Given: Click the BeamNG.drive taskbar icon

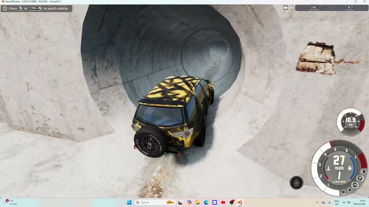Looking at the screenshot, I should [x=240, y=202].
